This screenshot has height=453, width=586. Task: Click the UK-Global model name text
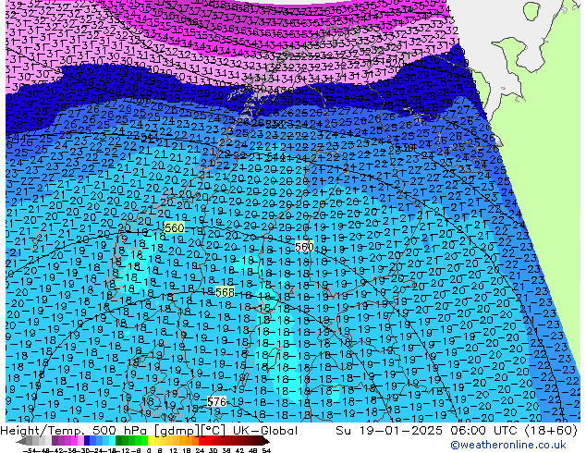click(x=265, y=431)
